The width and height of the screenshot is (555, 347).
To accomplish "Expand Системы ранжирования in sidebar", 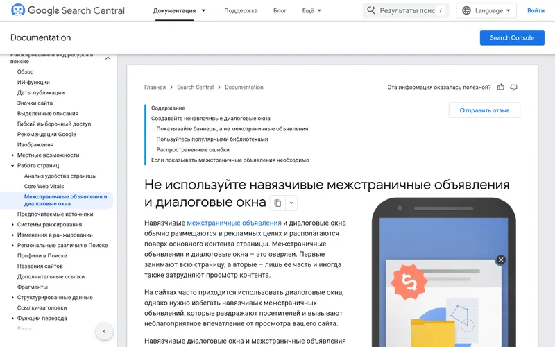I will (12, 224).
